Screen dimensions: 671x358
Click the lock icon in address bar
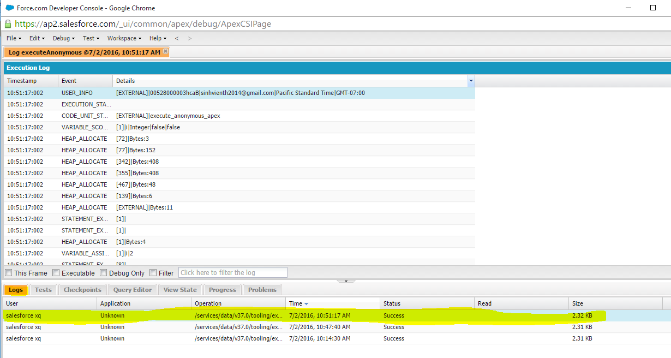[x=8, y=24]
